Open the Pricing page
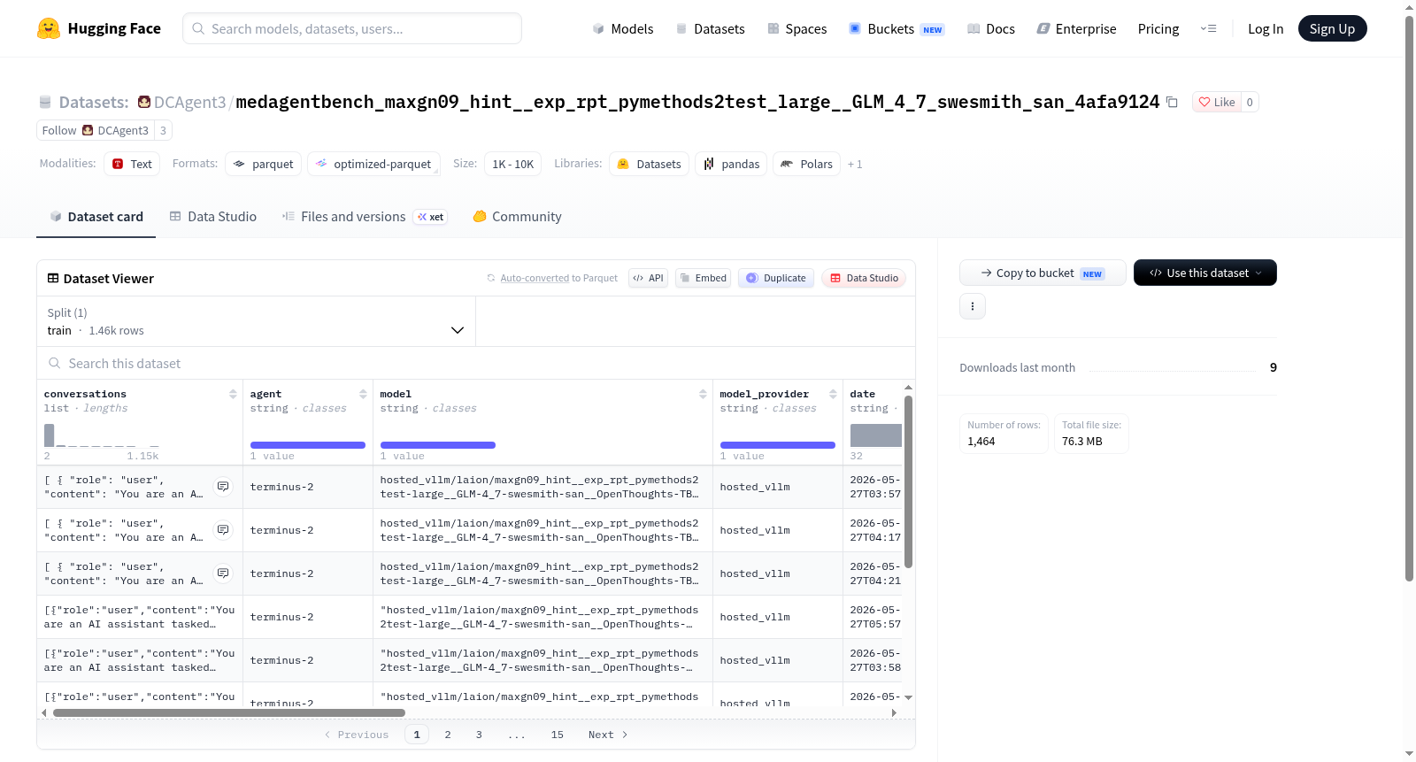Image resolution: width=1416 pixels, height=762 pixels. tap(1158, 28)
